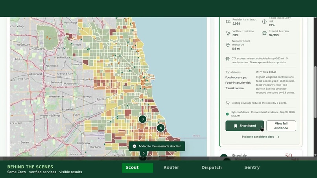Open map marker number 4
317x178 pixels.
(x=161, y=128)
